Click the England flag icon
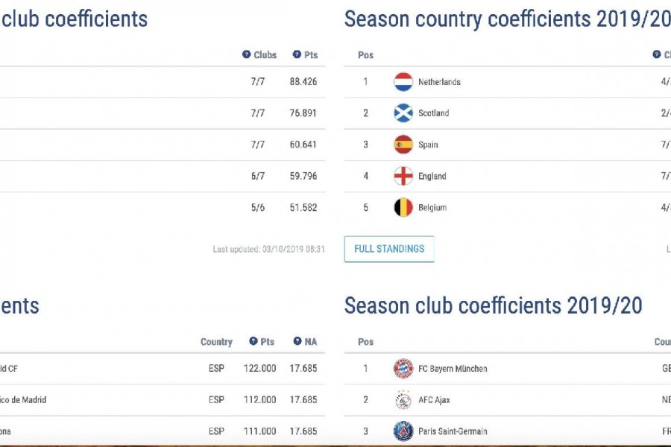 click(x=403, y=176)
